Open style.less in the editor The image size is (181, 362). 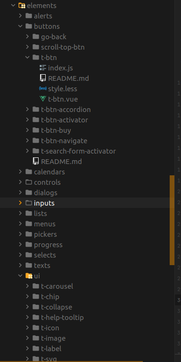click(x=62, y=89)
